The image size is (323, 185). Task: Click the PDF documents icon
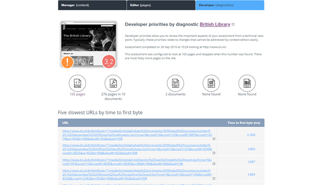coord(113,83)
